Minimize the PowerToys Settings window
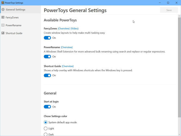The width and height of the screenshot is (181, 136). coord(160,3)
